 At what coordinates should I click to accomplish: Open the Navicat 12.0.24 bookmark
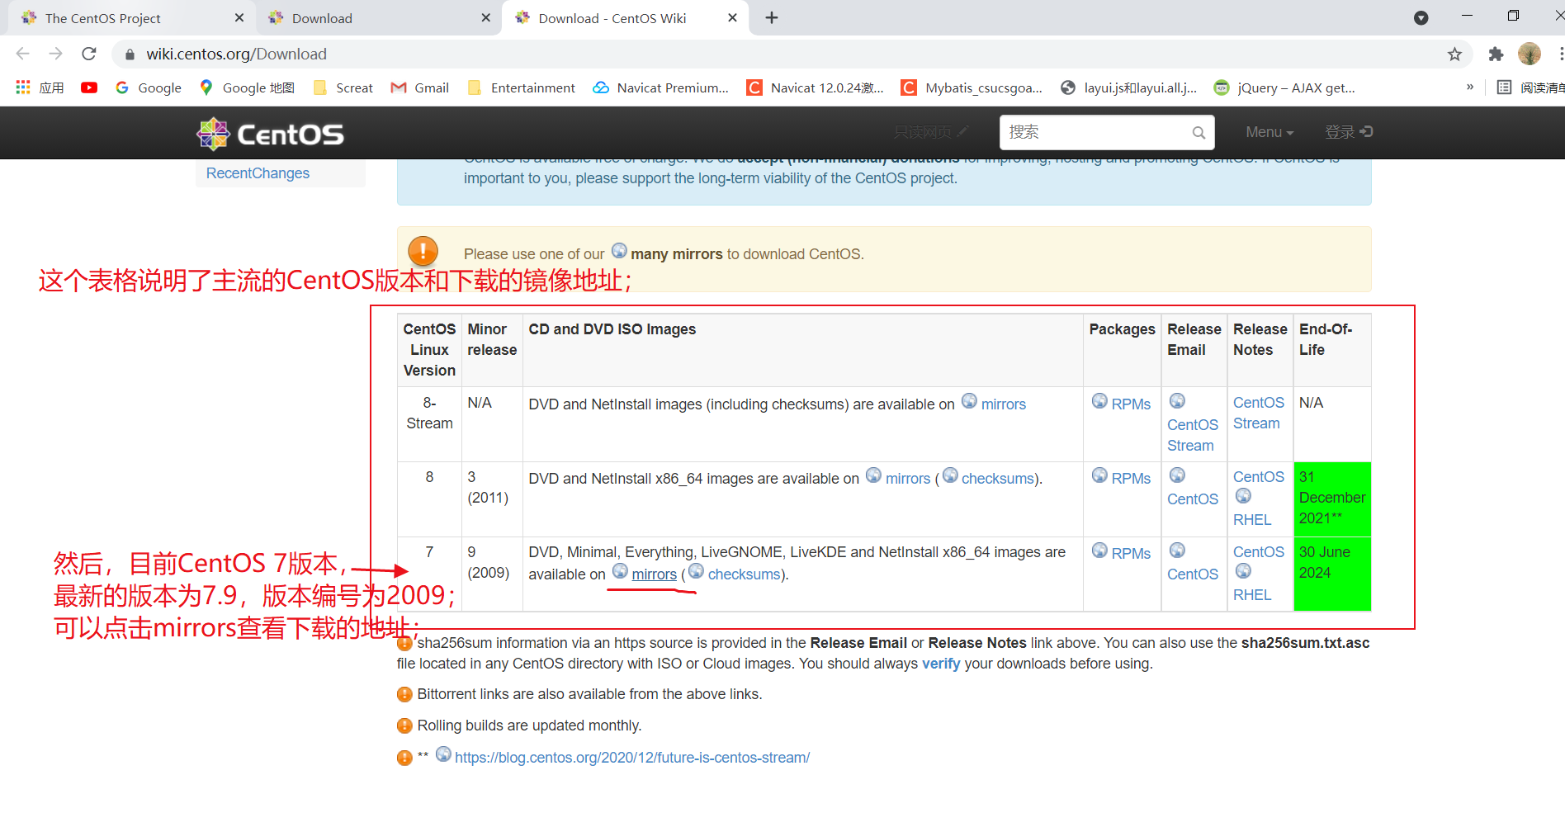816,87
